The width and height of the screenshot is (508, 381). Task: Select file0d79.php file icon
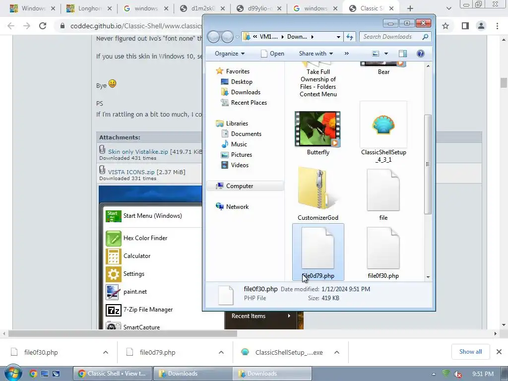click(318, 248)
